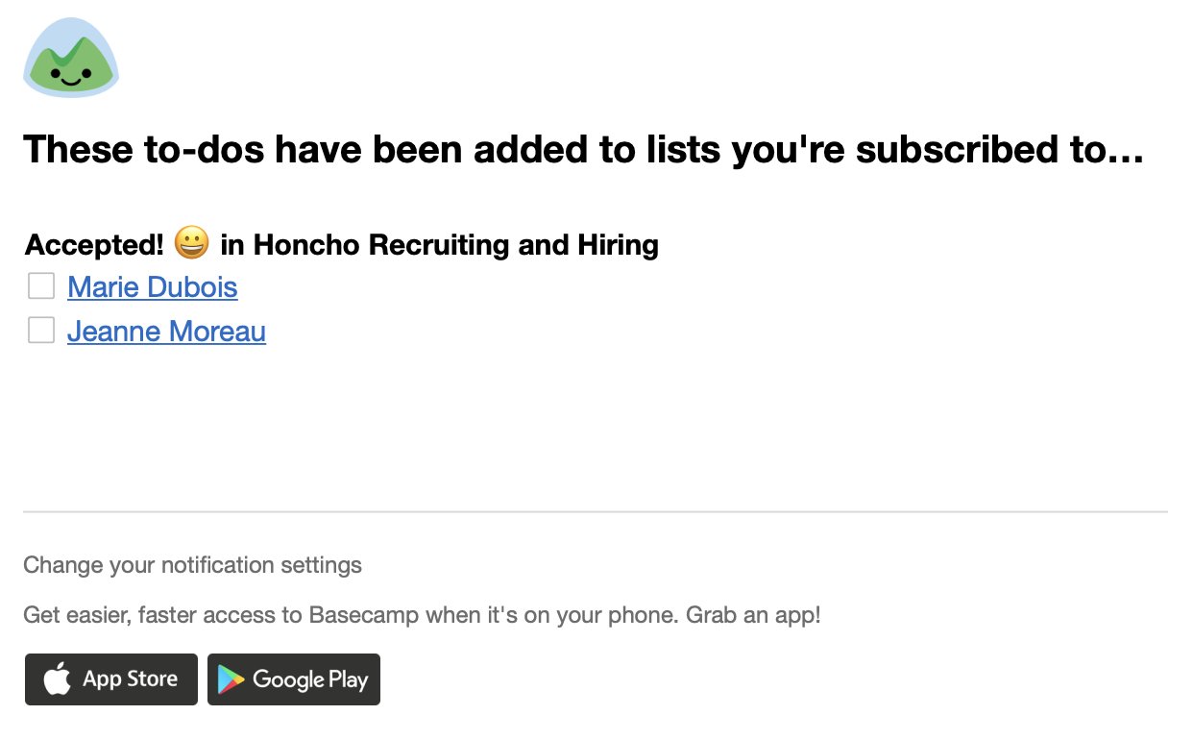This screenshot has width=1193, height=740.
Task: Open the Google Play download badge
Action: tap(294, 679)
